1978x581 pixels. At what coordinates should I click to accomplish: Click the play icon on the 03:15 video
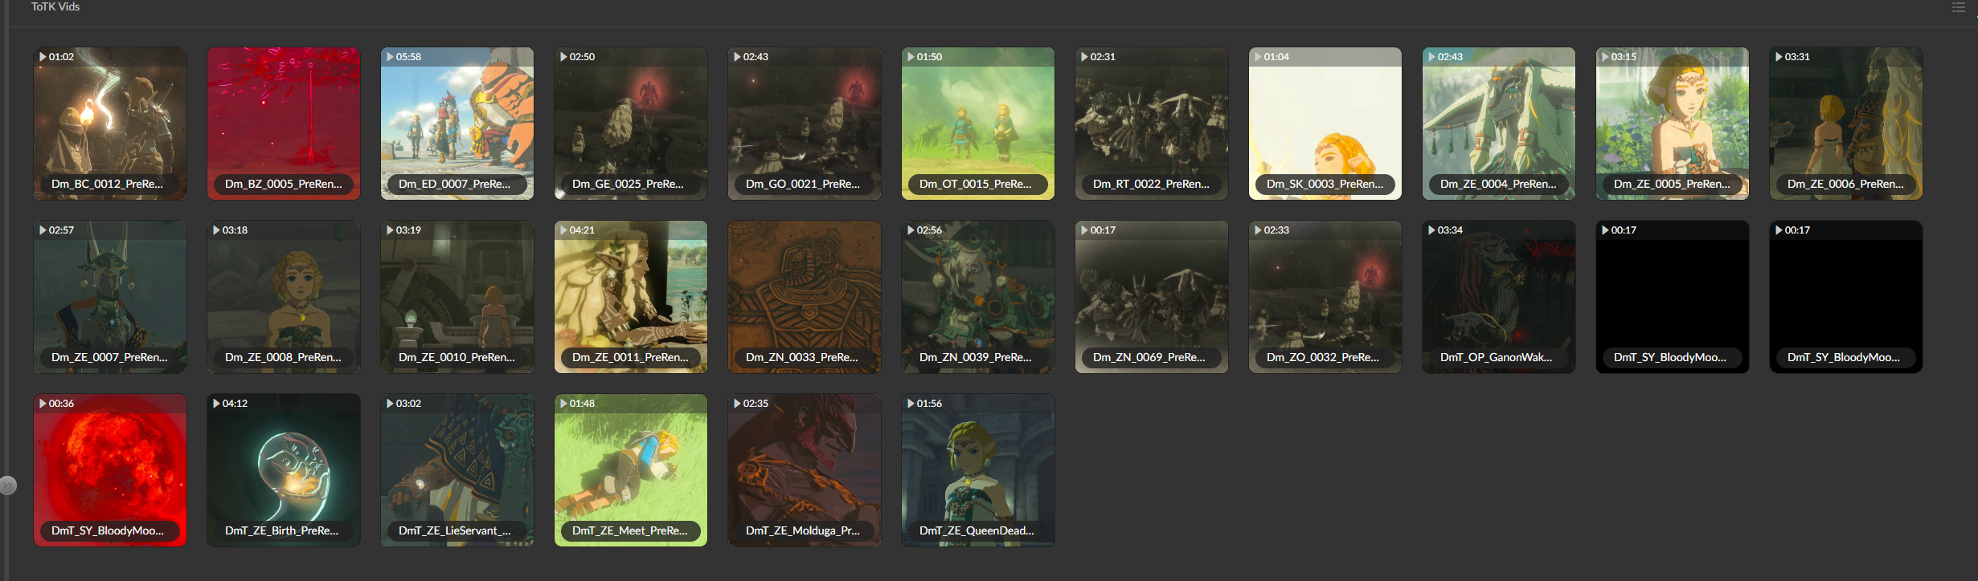pos(1605,57)
